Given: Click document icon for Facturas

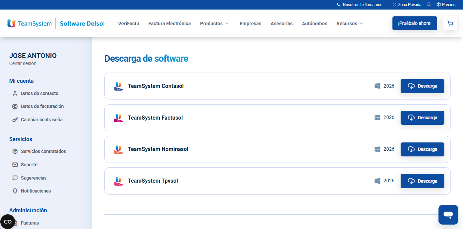Looking at the screenshot, I should point(15,223).
